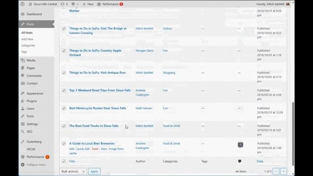Toggle the select-all checkbox beside Title footer
The width and height of the screenshot is (313, 176).
(64, 161)
